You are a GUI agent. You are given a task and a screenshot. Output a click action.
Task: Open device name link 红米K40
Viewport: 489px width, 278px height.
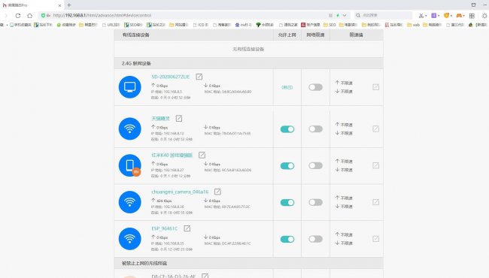pos(172,155)
